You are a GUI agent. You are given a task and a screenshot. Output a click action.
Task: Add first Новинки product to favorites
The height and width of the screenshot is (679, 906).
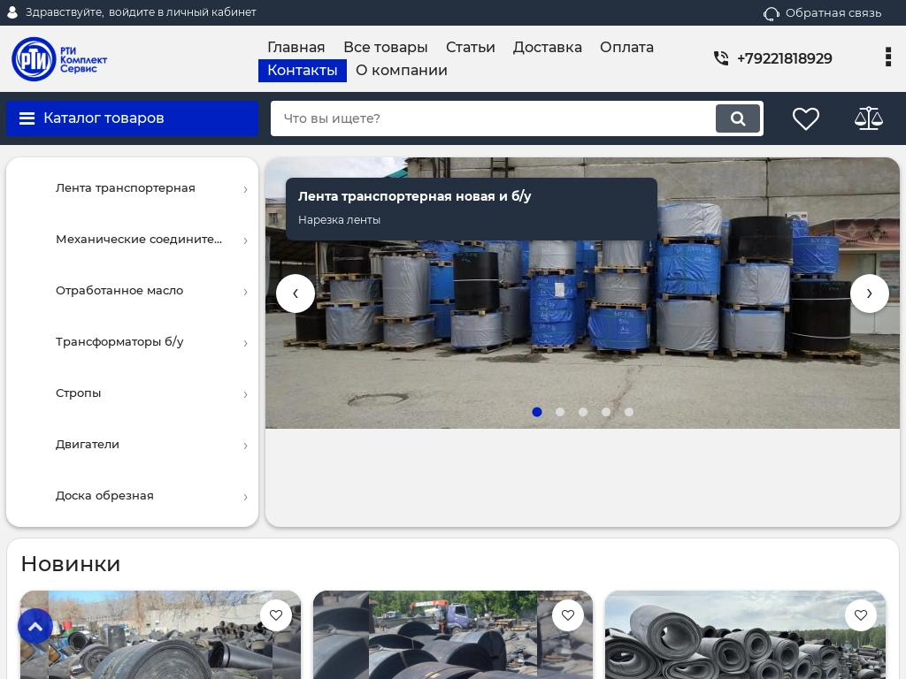pyautogui.click(x=276, y=615)
